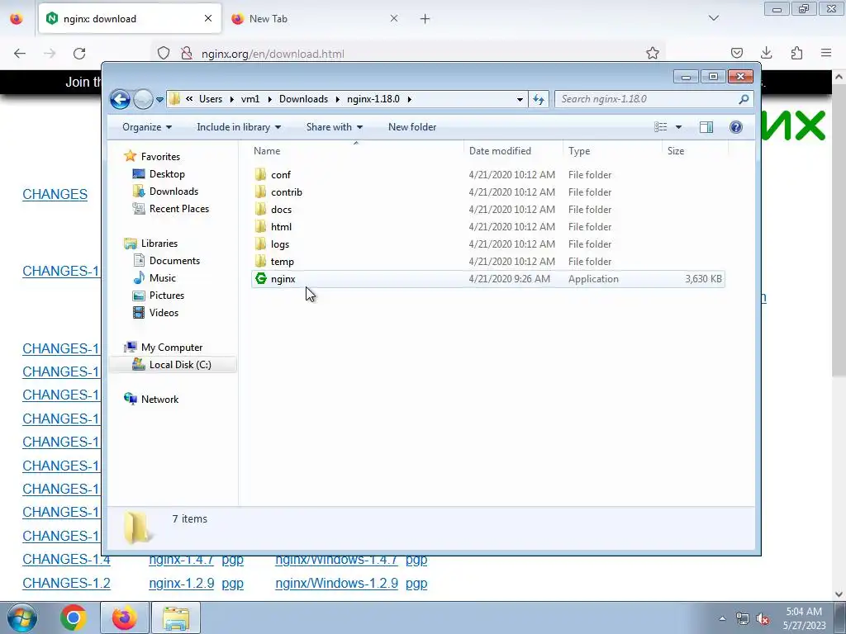This screenshot has width=846, height=634.
Task: Select My Computer in navigation pane
Action: pos(172,348)
